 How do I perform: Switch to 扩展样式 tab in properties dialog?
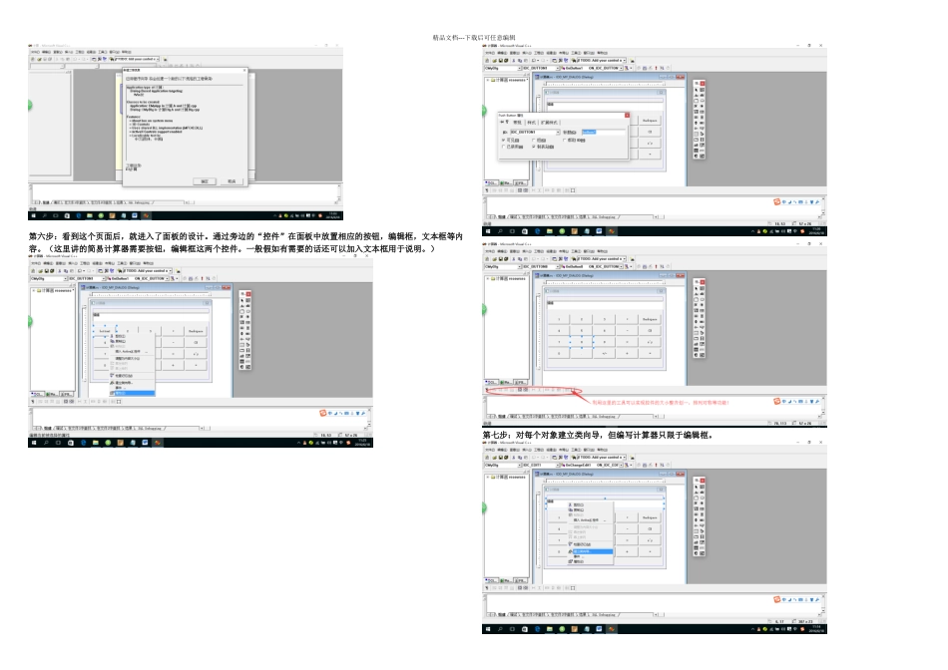pyautogui.click(x=550, y=122)
